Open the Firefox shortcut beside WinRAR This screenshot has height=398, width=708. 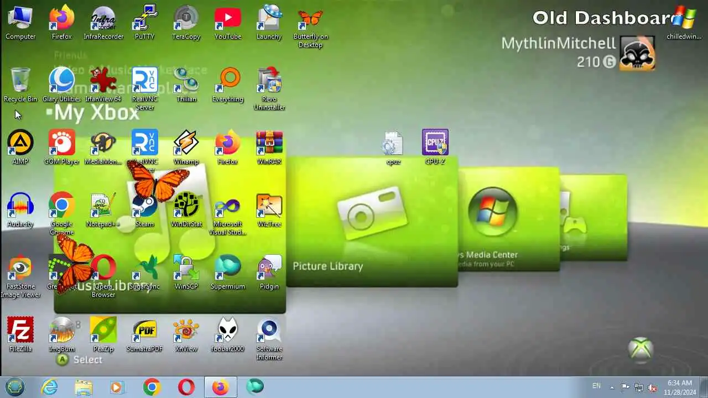pyautogui.click(x=227, y=148)
